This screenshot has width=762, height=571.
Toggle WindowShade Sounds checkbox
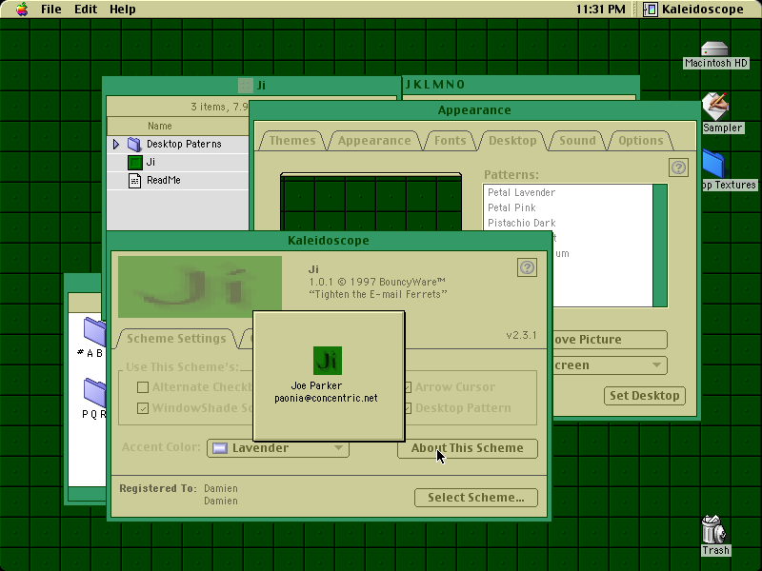pyautogui.click(x=143, y=408)
